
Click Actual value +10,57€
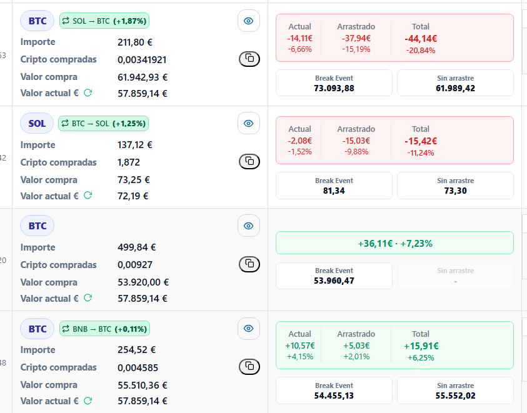300,346
